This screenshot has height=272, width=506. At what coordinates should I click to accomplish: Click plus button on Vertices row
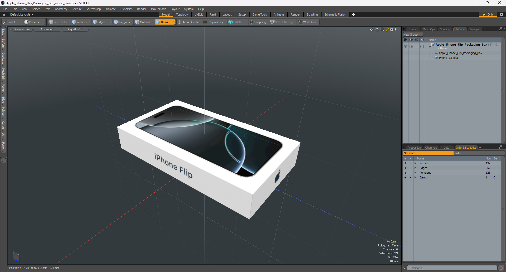405,163
